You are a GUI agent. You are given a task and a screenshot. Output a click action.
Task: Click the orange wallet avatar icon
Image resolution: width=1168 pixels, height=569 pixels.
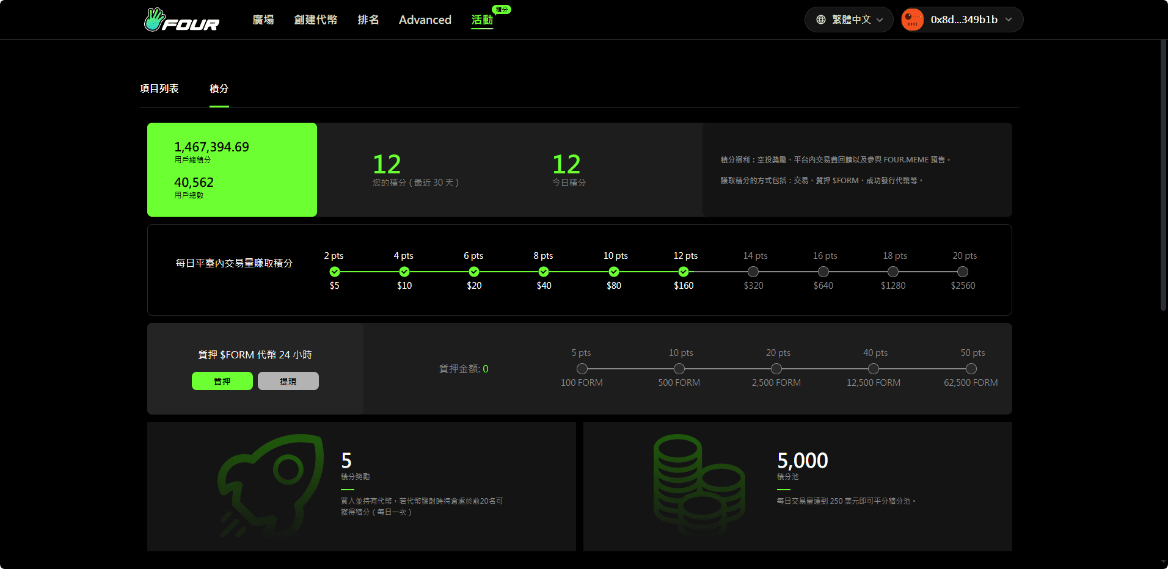(913, 20)
